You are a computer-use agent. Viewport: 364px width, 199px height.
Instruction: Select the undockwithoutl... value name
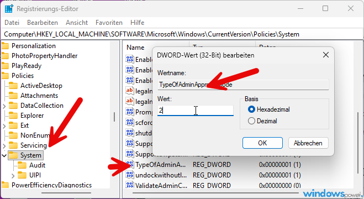[x=161, y=175]
